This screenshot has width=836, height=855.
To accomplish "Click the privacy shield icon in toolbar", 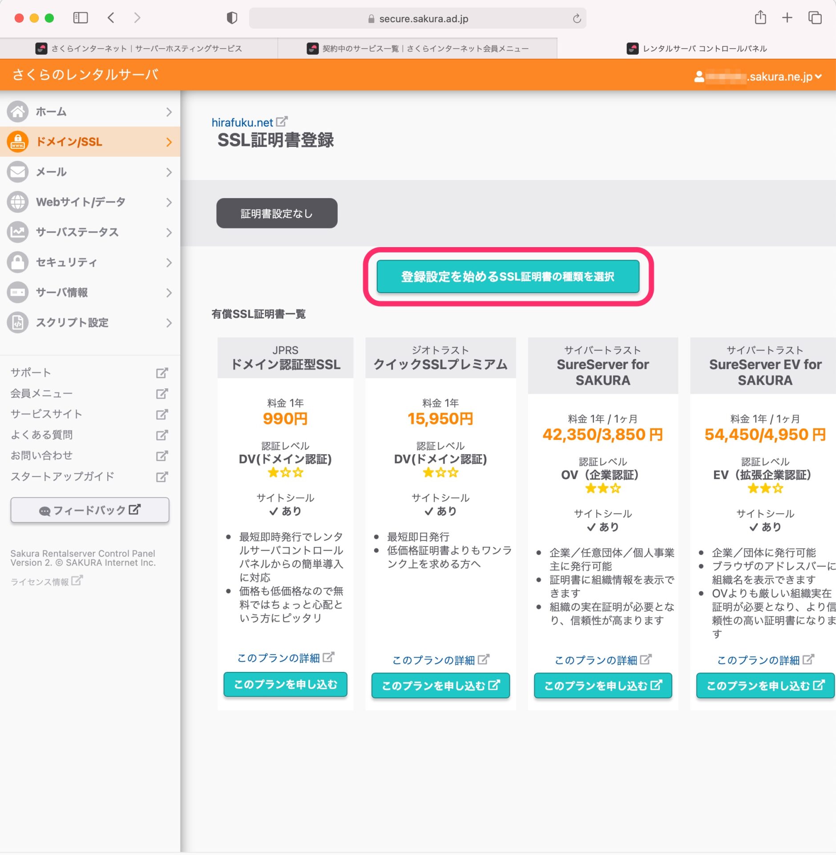I will click(232, 18).
